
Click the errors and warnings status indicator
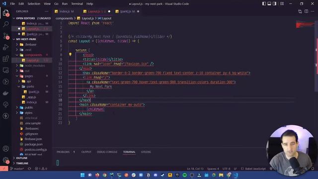coord(41,169)
